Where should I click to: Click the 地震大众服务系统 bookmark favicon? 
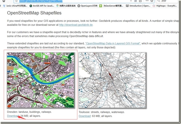coord(57,6)
